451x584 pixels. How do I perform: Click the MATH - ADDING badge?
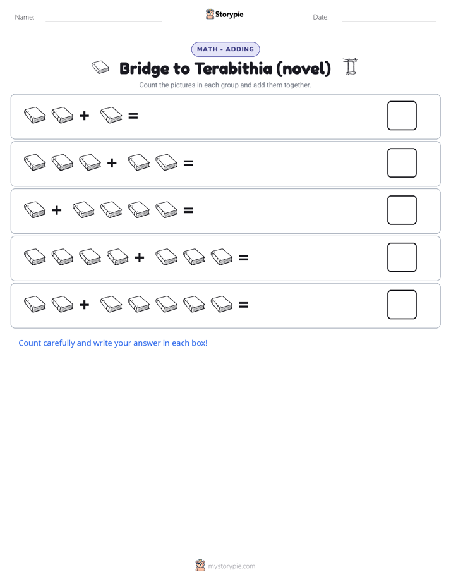[x=225, y=49]
